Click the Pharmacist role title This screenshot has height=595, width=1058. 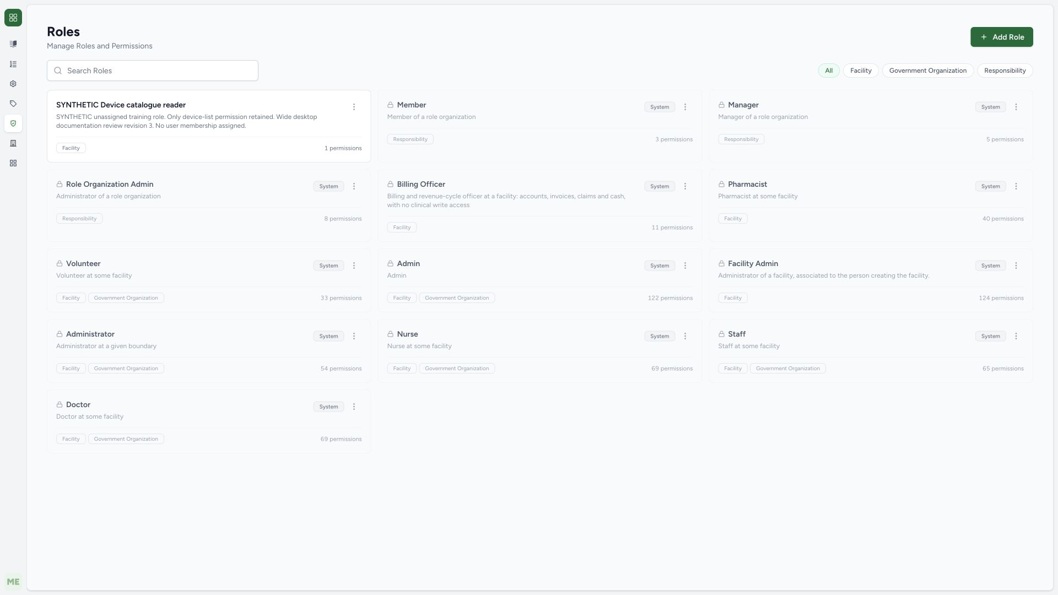pyautogui.click(x=747, y=184)
